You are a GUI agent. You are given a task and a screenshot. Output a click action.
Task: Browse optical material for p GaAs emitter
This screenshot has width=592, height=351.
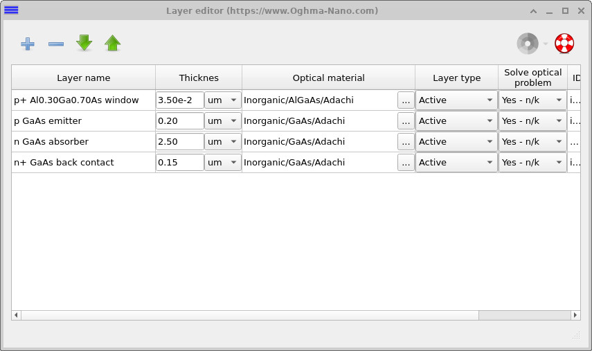[x=406, y=120]
